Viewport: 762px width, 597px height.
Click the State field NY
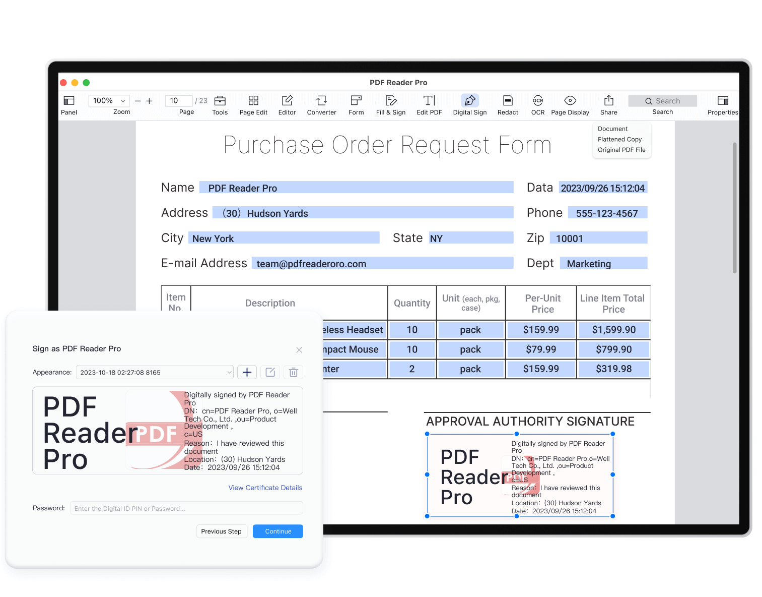(x=471, y=238)
